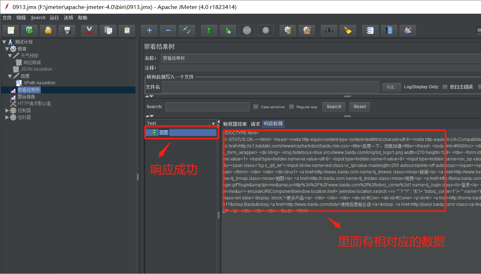The height and width of the screenshot is (274, 481).
Task: Start the test with the green play icon
Action: click(x=209, y=30)
